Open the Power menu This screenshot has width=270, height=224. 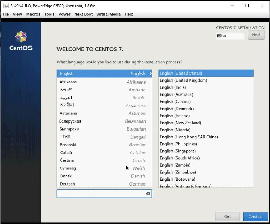65,14
